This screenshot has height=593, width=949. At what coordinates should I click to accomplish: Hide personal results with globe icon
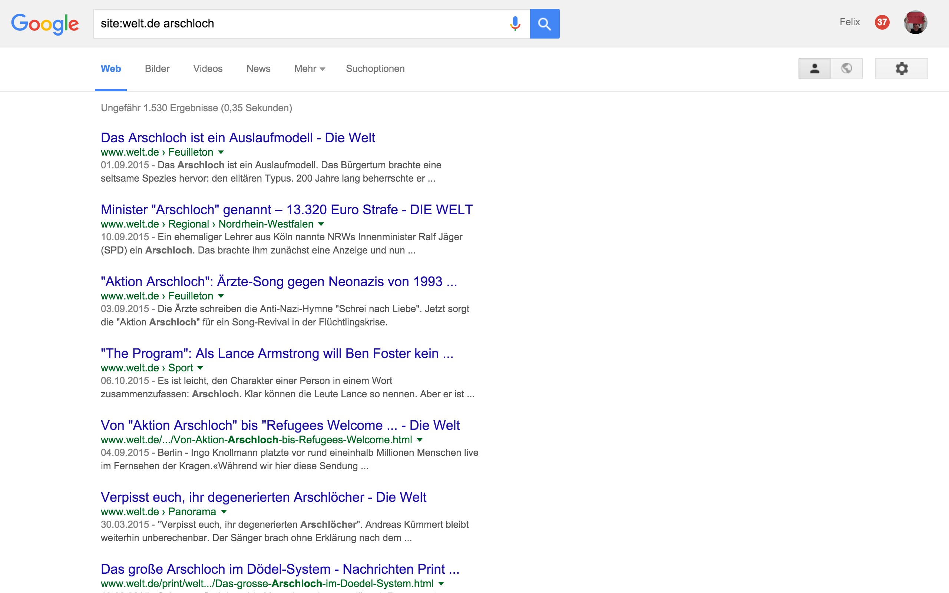pyautogui.click(x=847, y=69)
